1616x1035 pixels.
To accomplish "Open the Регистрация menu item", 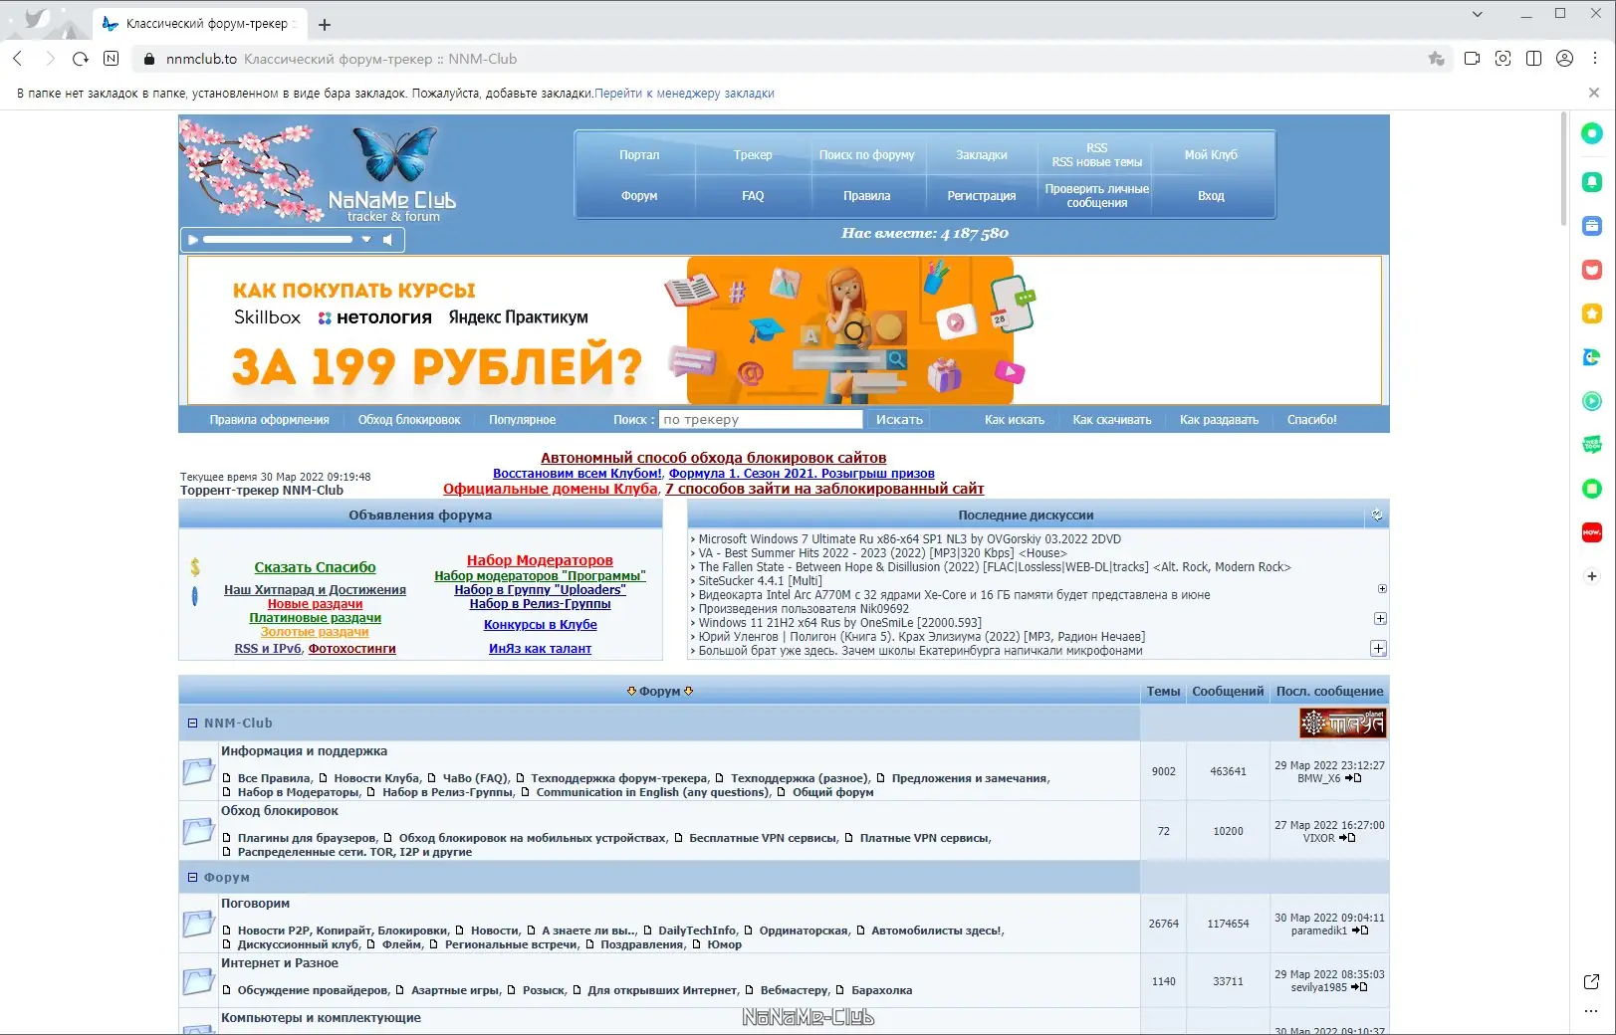I will pos(982,196).
